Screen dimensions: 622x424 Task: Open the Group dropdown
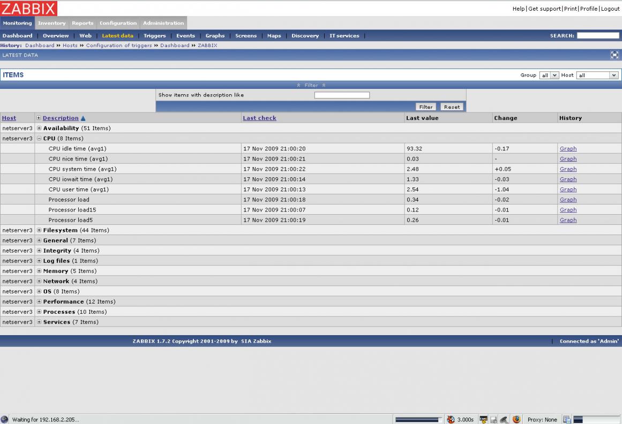(549, 75)
